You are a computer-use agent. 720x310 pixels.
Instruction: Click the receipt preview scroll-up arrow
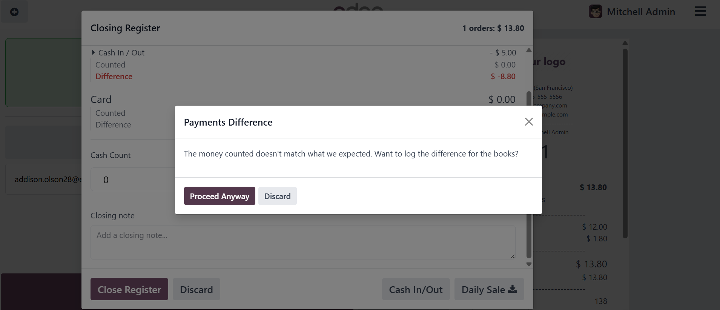(625, 43)
